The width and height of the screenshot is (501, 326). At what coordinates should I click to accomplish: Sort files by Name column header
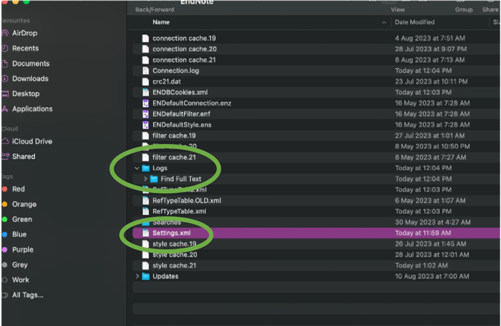point(161,22)
